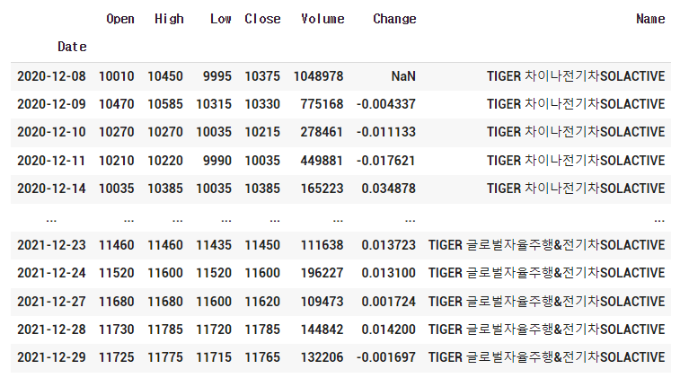
Task: Select the date 2020-12-10
Action: (51, 132)
